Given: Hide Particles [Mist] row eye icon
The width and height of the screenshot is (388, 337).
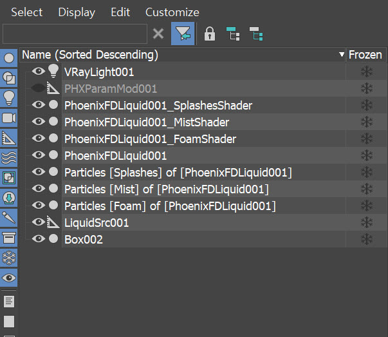Looking at the screenshot, I should pyautogui.click(x=39, y=188).
